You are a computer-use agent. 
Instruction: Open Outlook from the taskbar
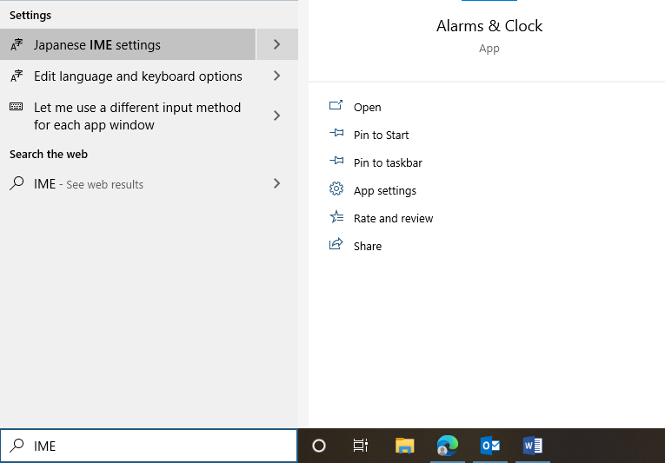(490, 446)
